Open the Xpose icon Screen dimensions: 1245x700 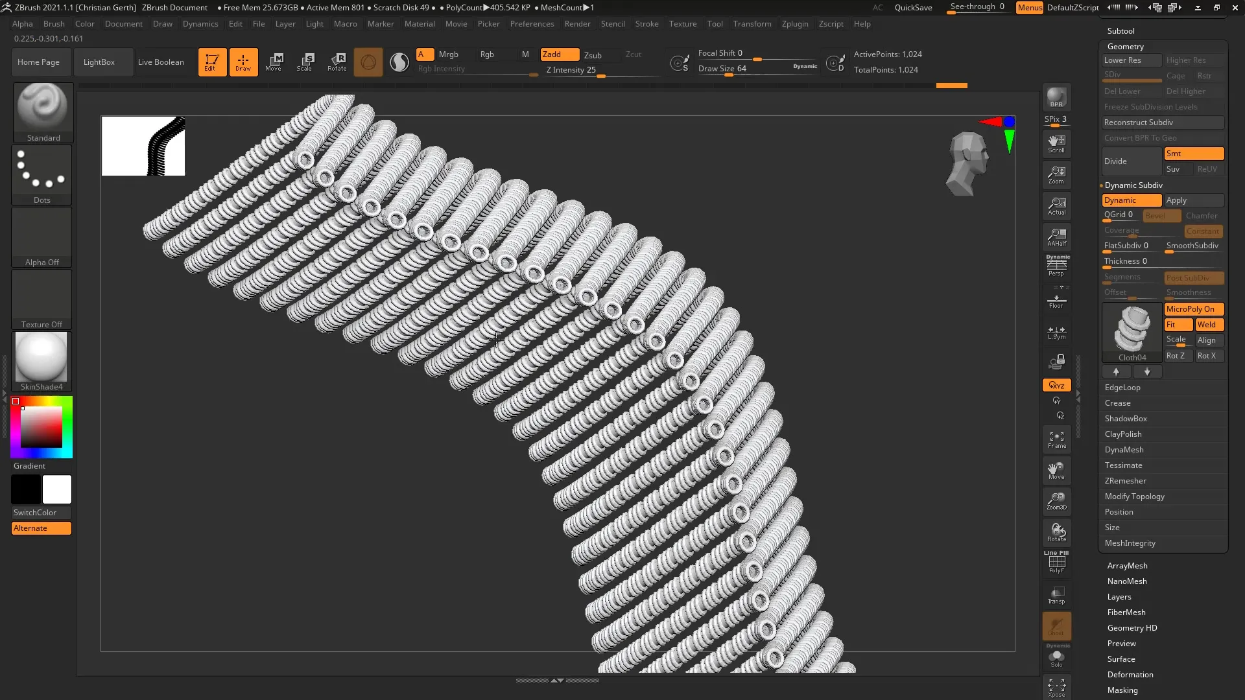pos(1056,688)
